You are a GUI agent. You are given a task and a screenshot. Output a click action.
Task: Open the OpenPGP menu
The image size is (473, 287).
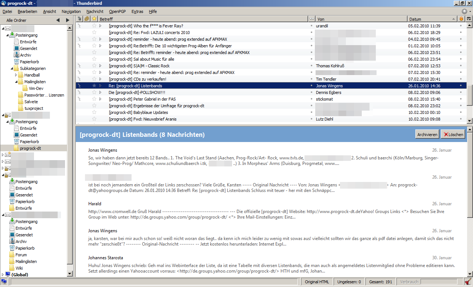(117, 11)
